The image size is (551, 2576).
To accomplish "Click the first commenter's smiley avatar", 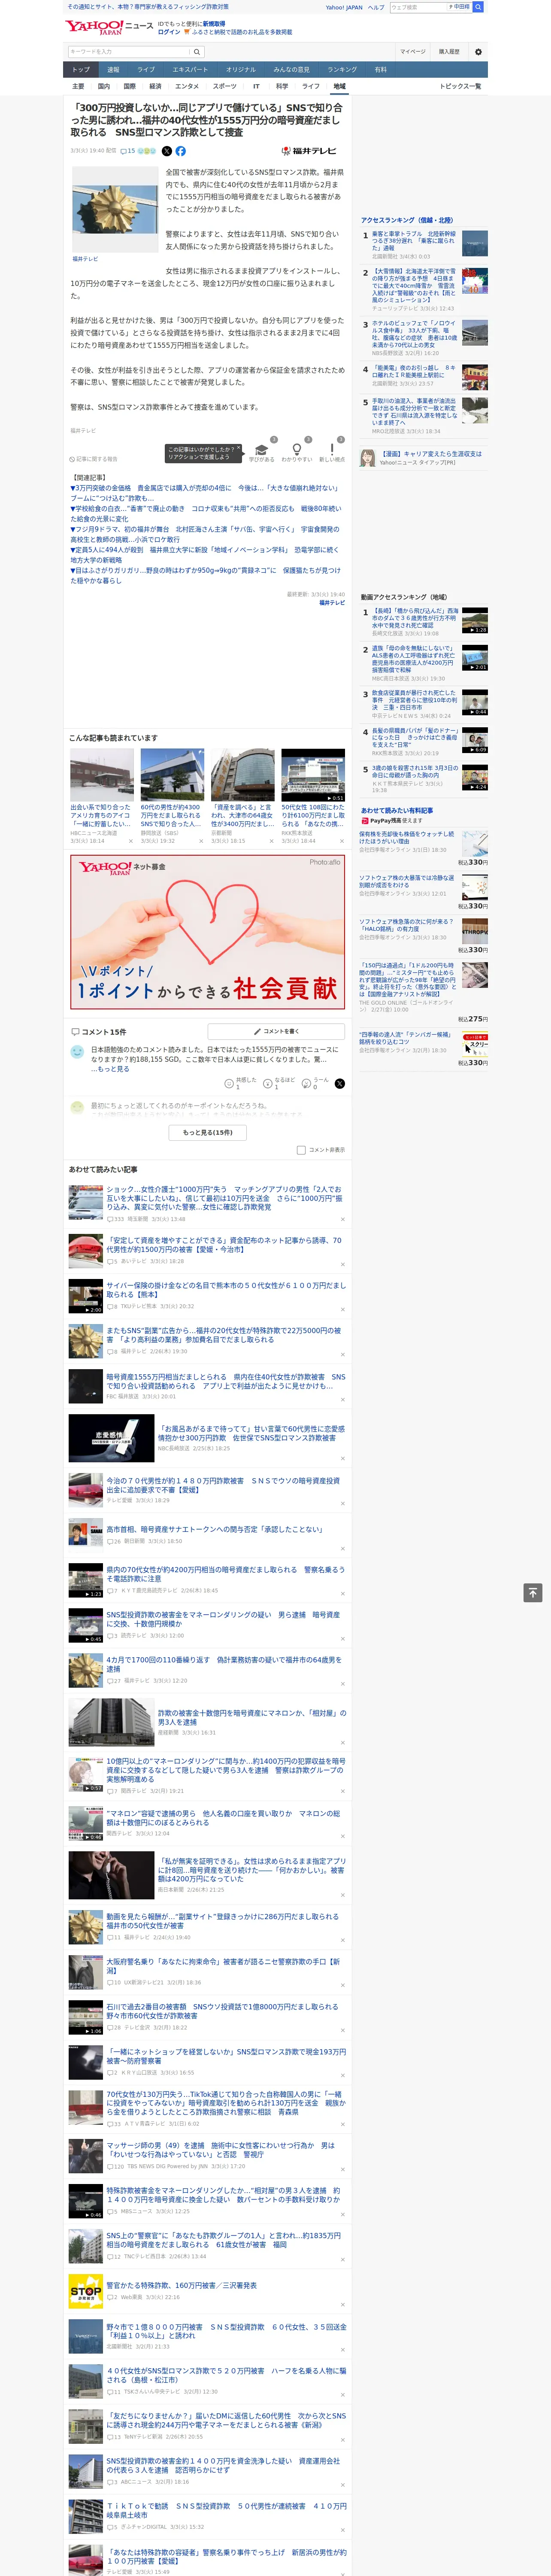I will coord(77,1051).
